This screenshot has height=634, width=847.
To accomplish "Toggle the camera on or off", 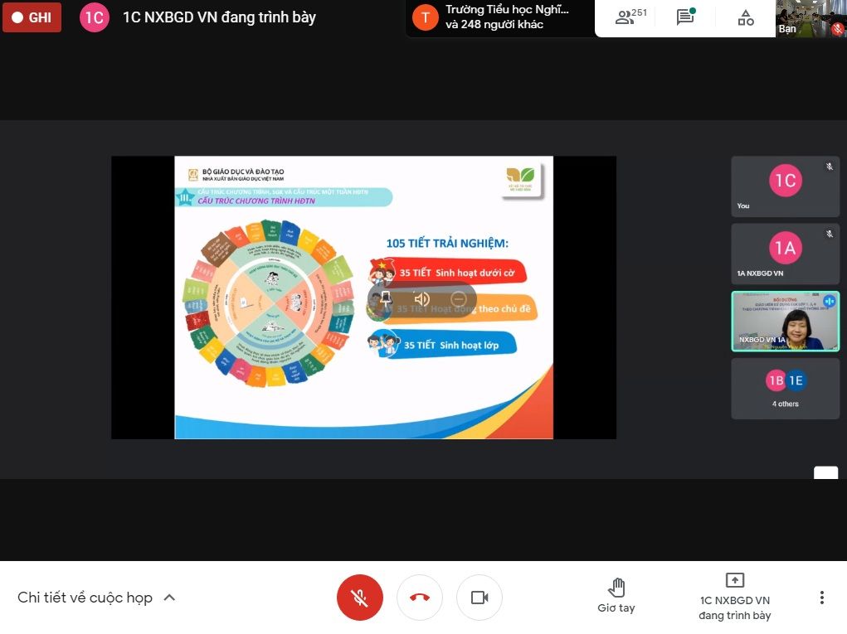I will click(479, 598).
